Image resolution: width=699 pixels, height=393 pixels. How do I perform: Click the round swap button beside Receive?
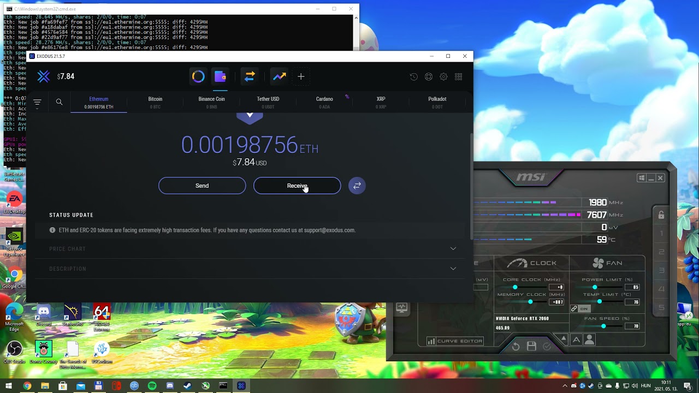click(x=357, y=186)
